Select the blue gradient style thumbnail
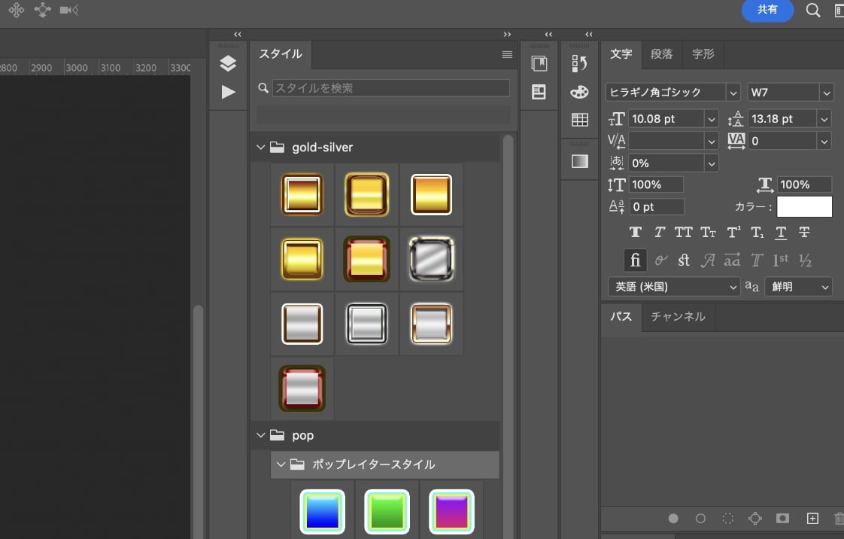The width and height of the screenshot is (844, 539). (x=322, y=511)
